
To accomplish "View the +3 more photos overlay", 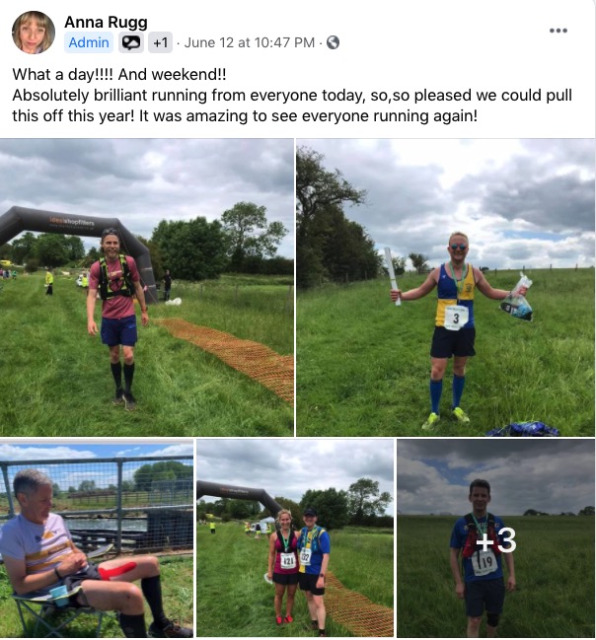I will click(x=496, y=538).
